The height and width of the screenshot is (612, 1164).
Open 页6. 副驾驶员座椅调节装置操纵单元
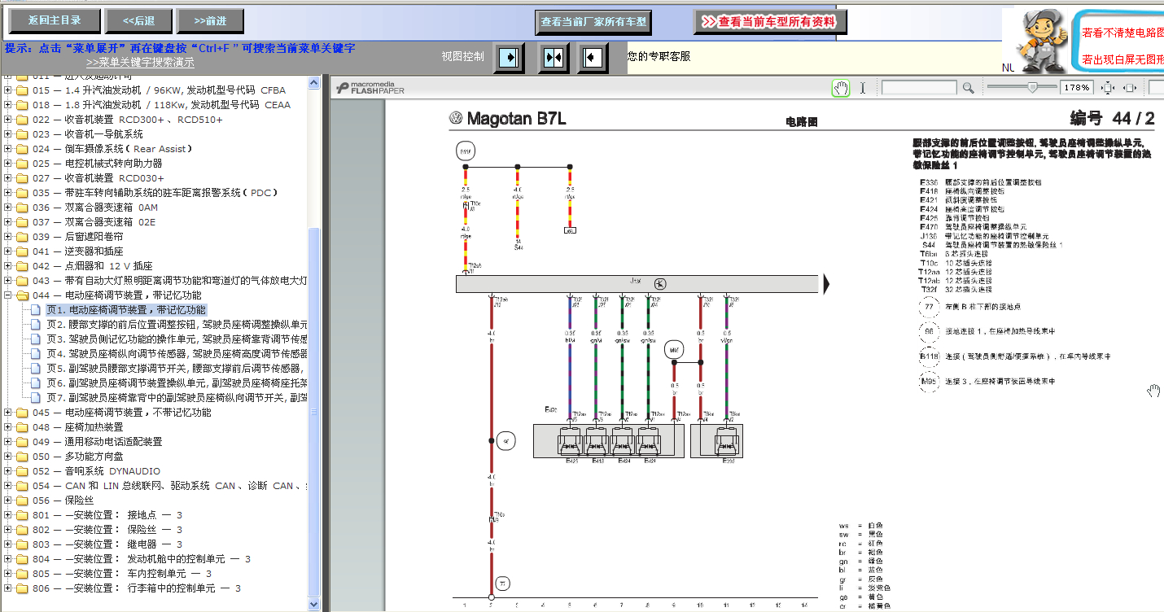[x=177, y=383]
